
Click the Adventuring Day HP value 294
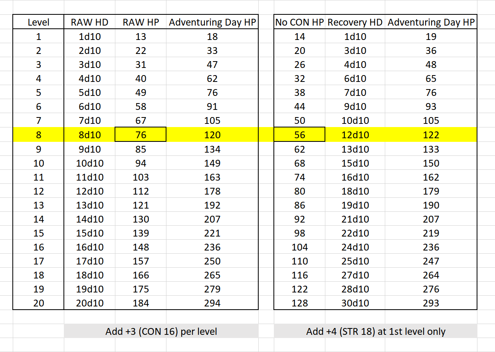[212, 303]
